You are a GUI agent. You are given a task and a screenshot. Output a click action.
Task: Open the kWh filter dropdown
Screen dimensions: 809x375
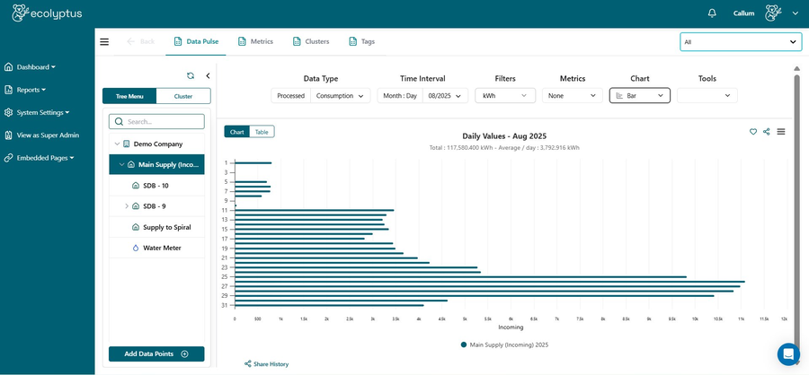[505, 95]
